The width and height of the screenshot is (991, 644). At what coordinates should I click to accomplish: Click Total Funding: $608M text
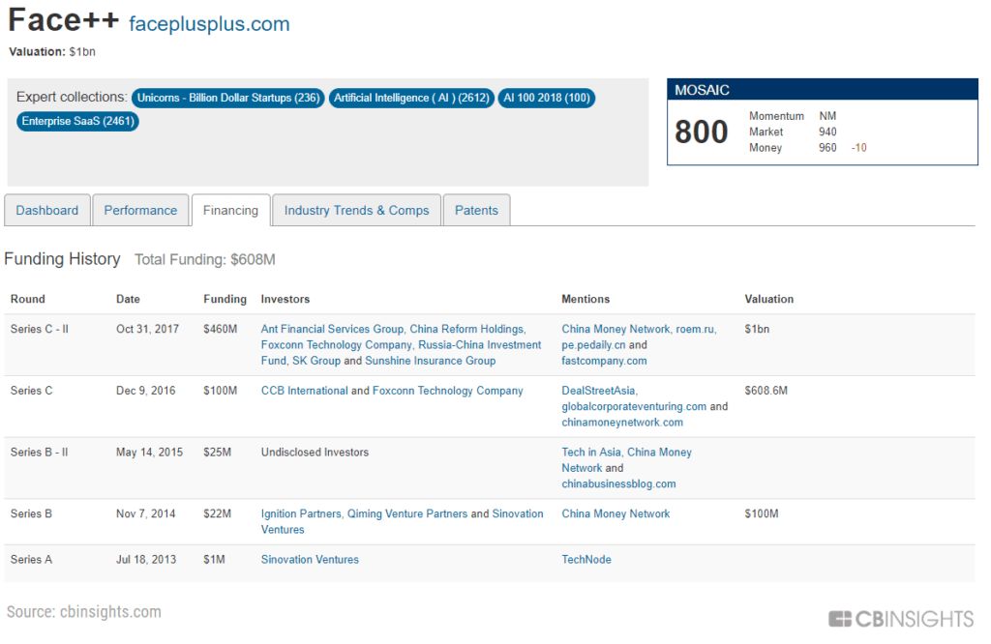point(205,259)
